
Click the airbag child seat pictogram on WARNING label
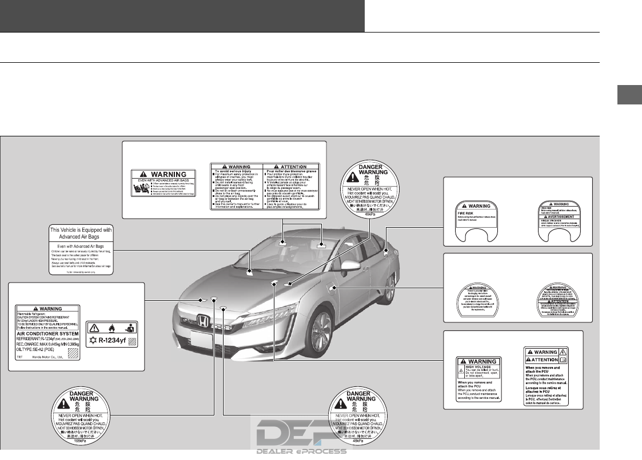pos(141,189)
